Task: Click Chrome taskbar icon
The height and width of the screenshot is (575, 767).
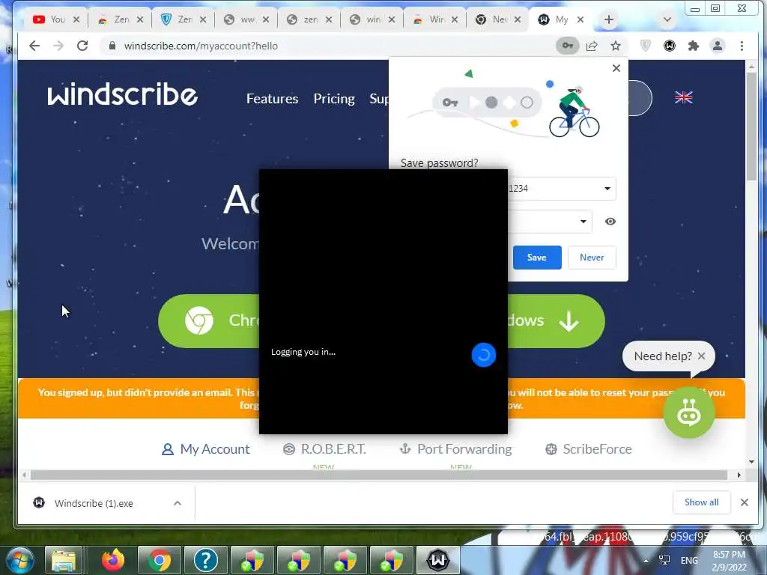Action: 160,560
